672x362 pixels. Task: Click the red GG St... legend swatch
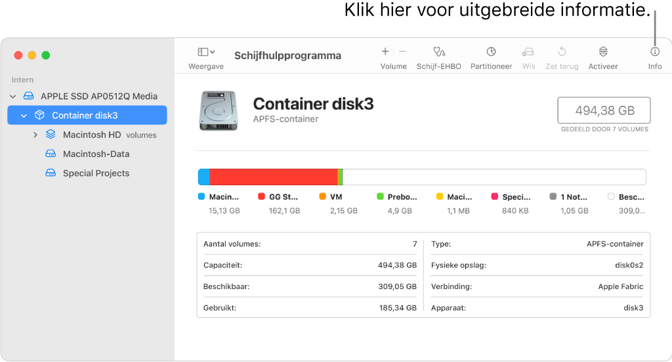tap(262, 196)
